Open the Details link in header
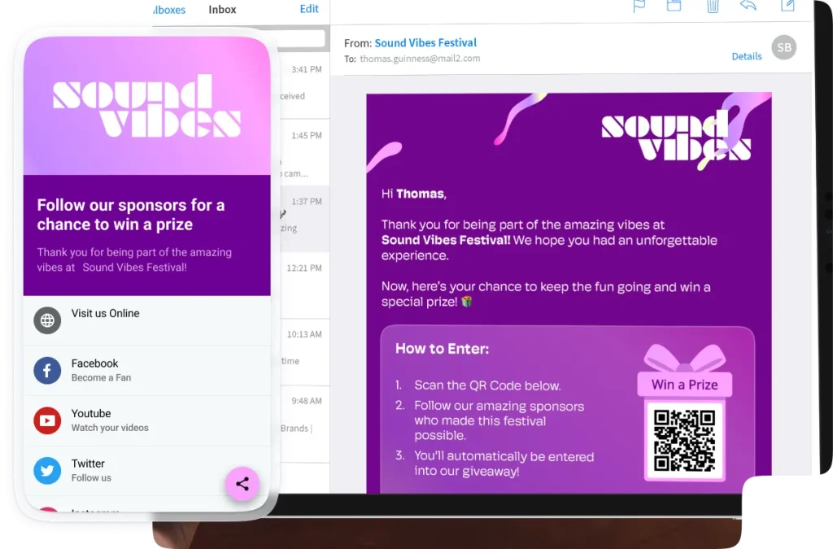The image size is (833, 549). click(746, 57)
